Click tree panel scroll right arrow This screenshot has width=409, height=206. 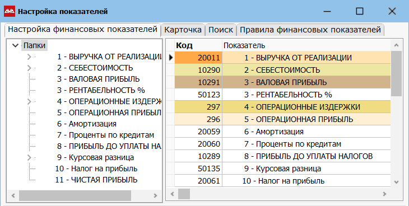pos(155,195)
